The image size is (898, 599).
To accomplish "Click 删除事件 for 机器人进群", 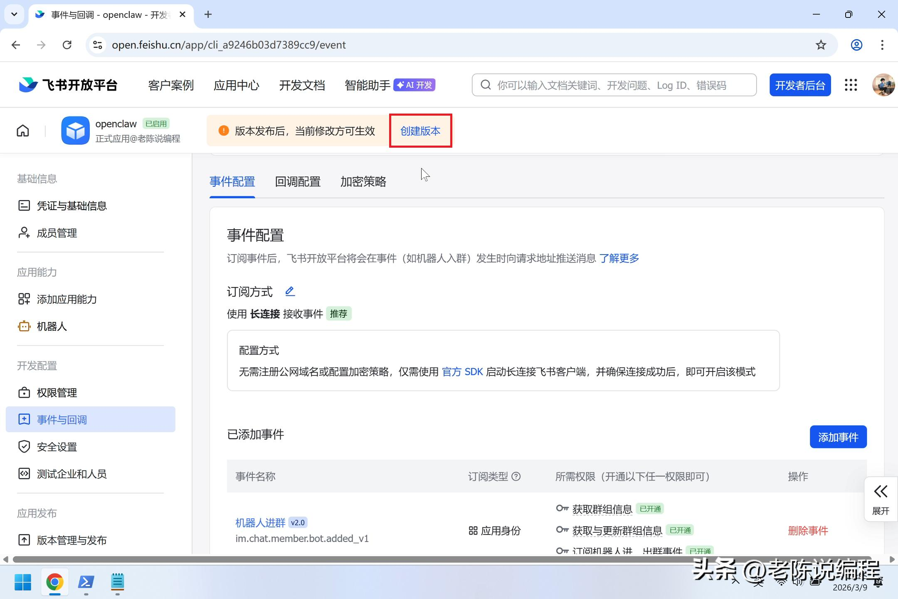I will click(x=808, y=531).
